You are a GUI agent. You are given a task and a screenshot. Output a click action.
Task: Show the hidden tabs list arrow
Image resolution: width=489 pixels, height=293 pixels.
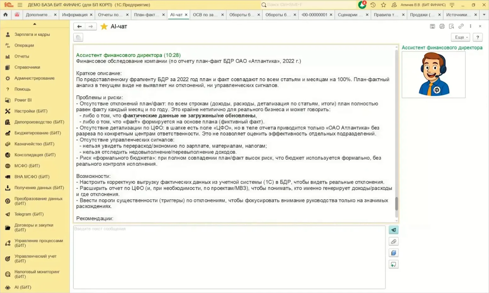point(484,14)
